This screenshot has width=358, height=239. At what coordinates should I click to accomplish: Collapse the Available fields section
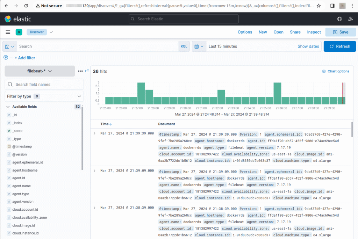pyautogui.click(x=8, y=107)
